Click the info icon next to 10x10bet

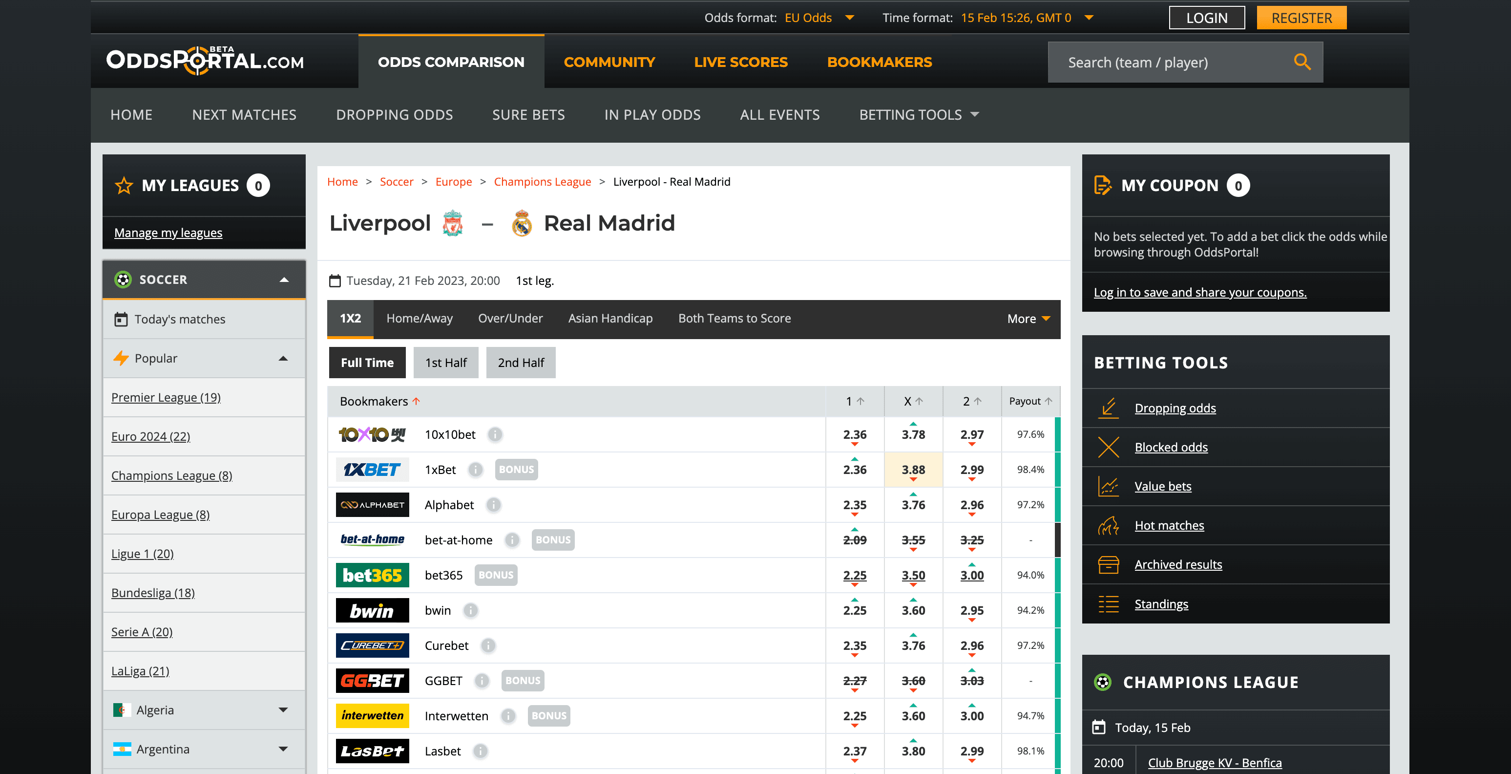(495, 434)
